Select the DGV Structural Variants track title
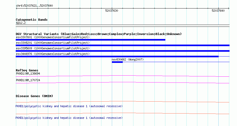 click(x=99, y=34)
